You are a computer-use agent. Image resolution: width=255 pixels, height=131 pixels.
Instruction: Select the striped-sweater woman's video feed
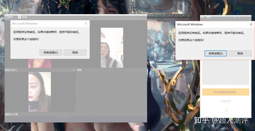[x=112, y=48]
